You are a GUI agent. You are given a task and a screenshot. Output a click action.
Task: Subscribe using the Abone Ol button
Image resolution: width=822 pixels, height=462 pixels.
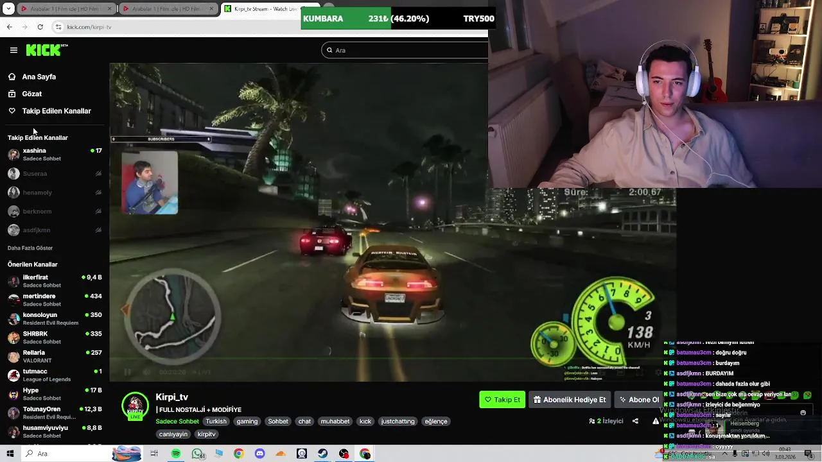click(x=638, y=400)
